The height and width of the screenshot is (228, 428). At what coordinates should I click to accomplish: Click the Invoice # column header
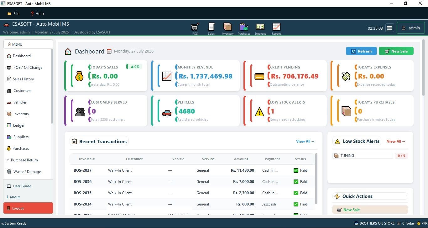87,159
